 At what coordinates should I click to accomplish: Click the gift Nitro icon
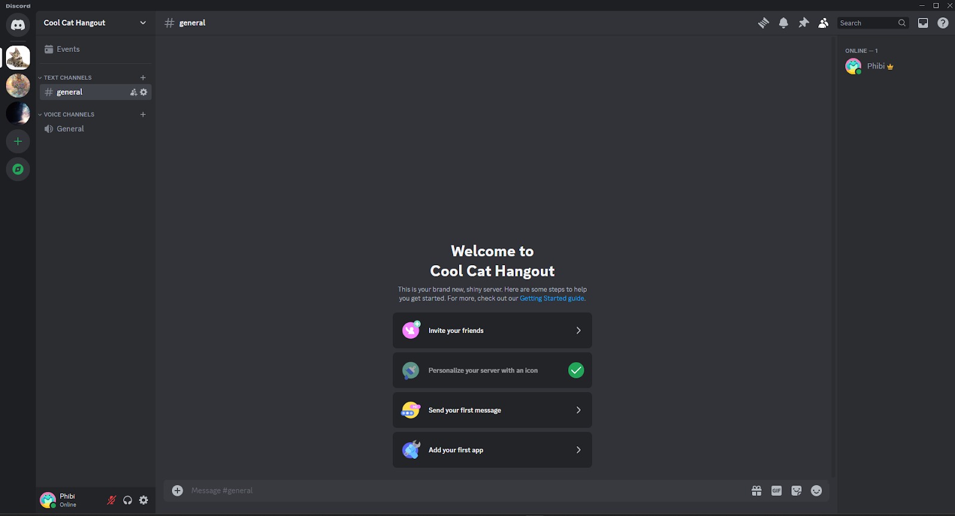[x=756, y=490]
